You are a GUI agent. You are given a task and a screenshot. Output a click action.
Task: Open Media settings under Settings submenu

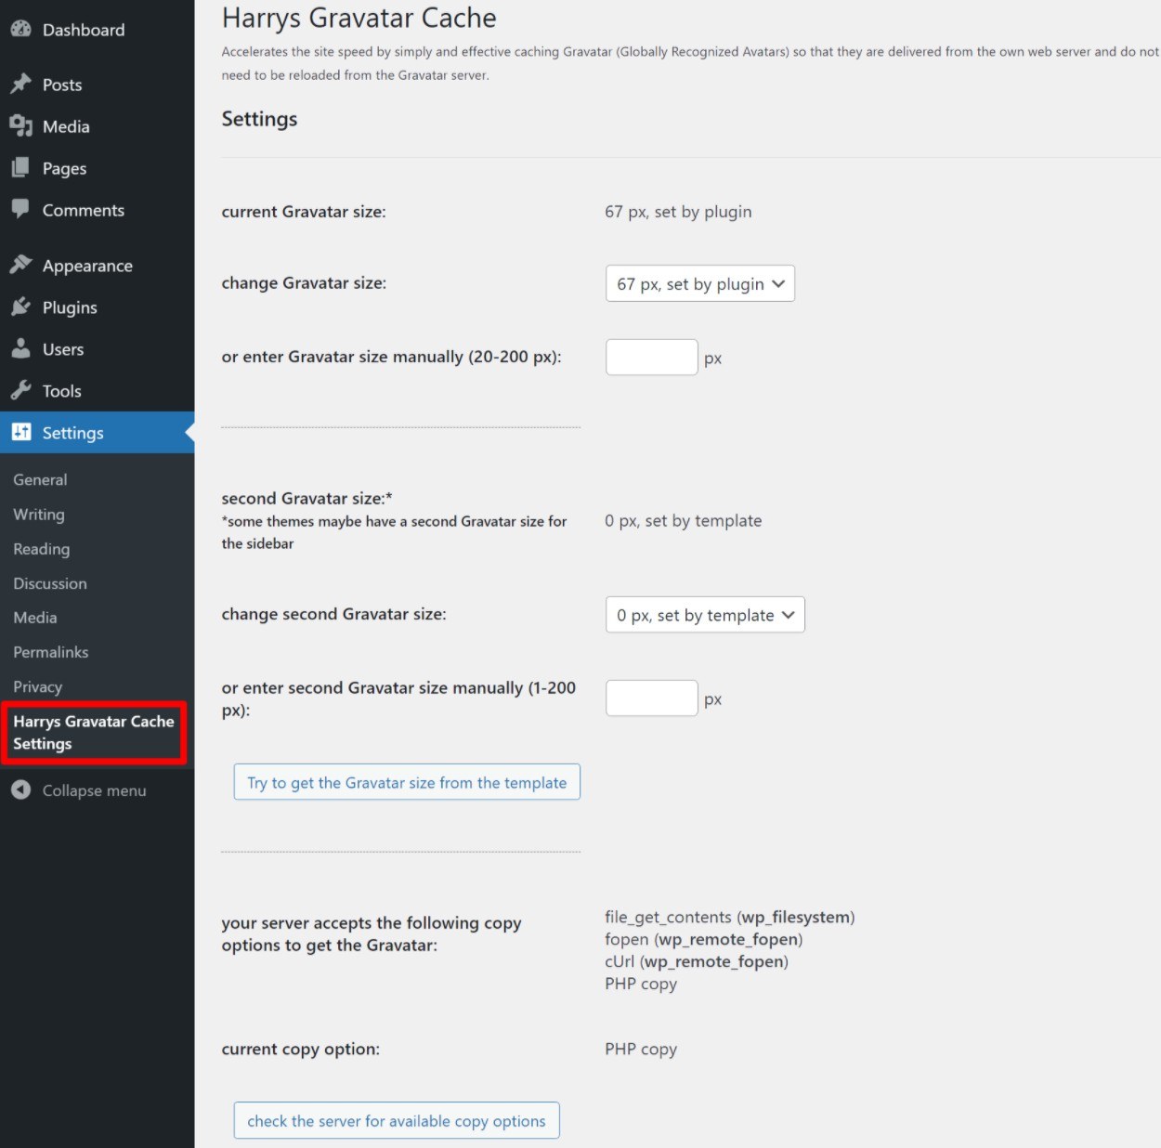35,618
